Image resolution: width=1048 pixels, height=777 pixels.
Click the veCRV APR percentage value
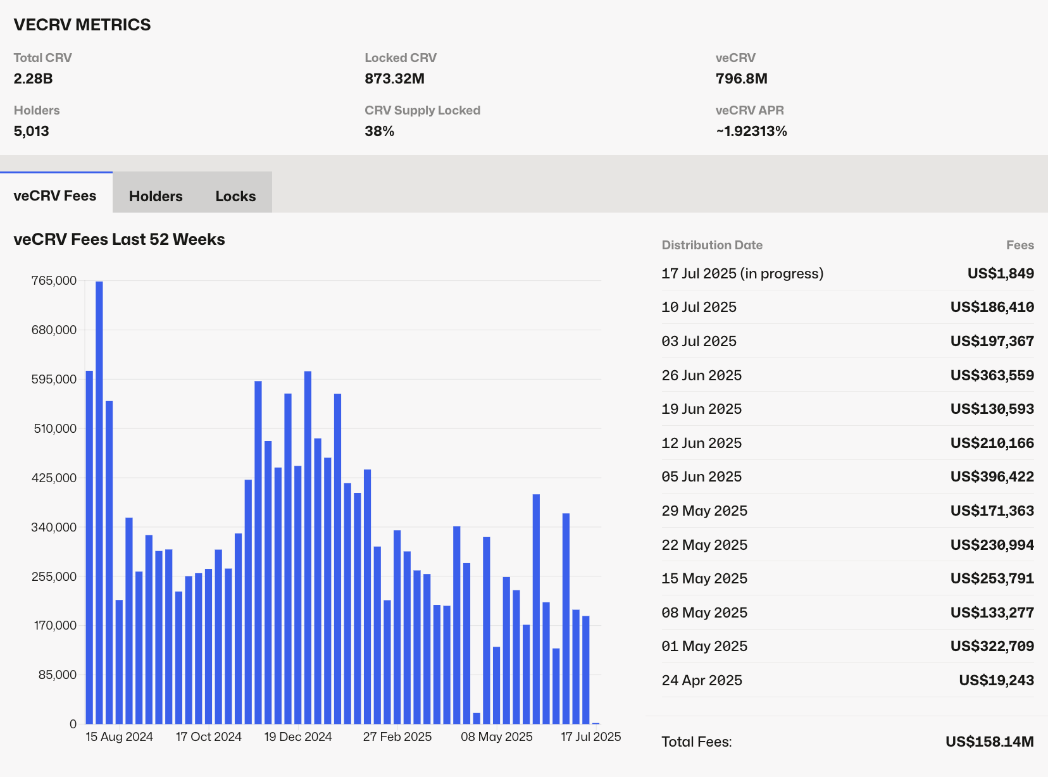point(751,131)
